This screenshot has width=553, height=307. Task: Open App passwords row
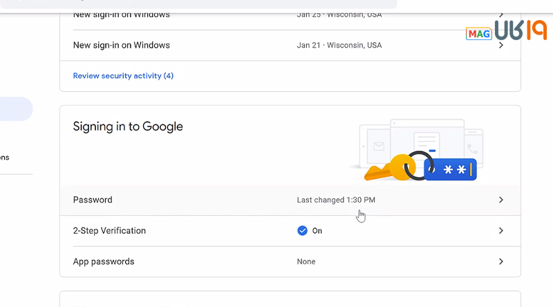[x=104, y=261]
